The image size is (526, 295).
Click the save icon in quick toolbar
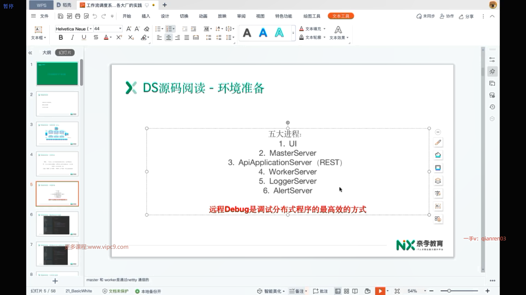61,16
